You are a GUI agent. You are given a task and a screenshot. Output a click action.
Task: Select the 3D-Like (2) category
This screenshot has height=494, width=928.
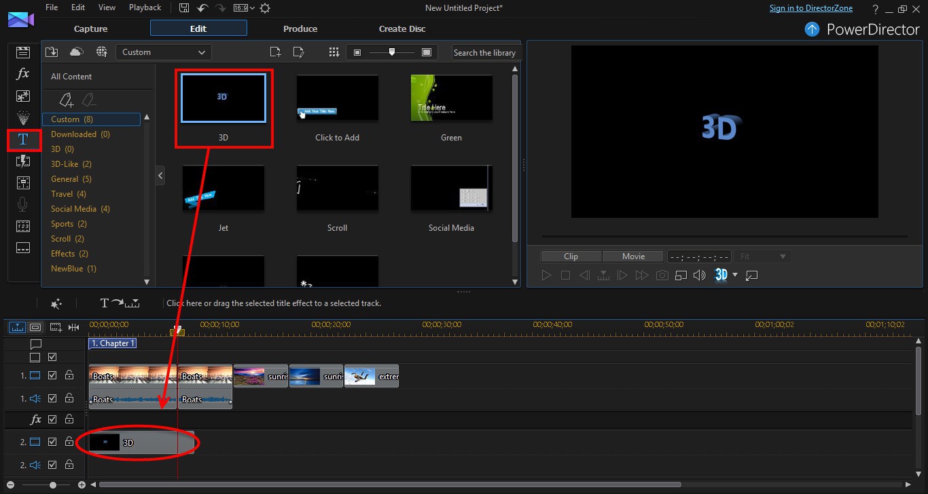point(71,164)
